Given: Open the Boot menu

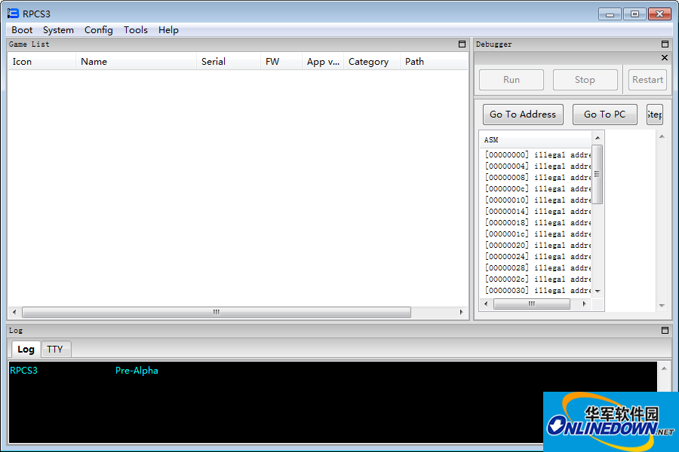Looking at the screenshot, I should (x=22, y=30).
